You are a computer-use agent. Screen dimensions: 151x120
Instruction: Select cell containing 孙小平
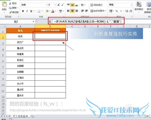coord(20,84)
